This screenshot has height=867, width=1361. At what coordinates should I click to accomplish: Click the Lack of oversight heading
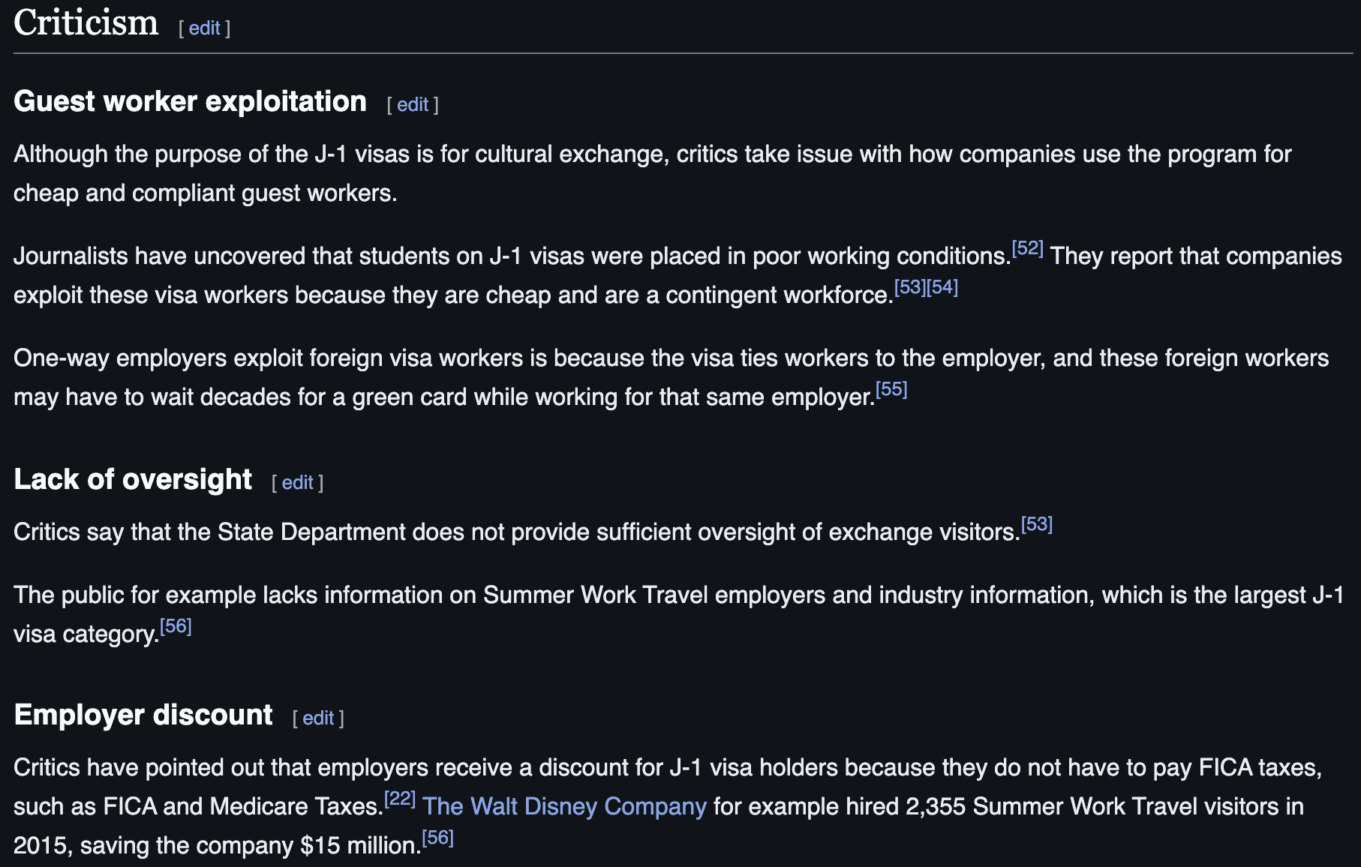click(x=133, y=480)
